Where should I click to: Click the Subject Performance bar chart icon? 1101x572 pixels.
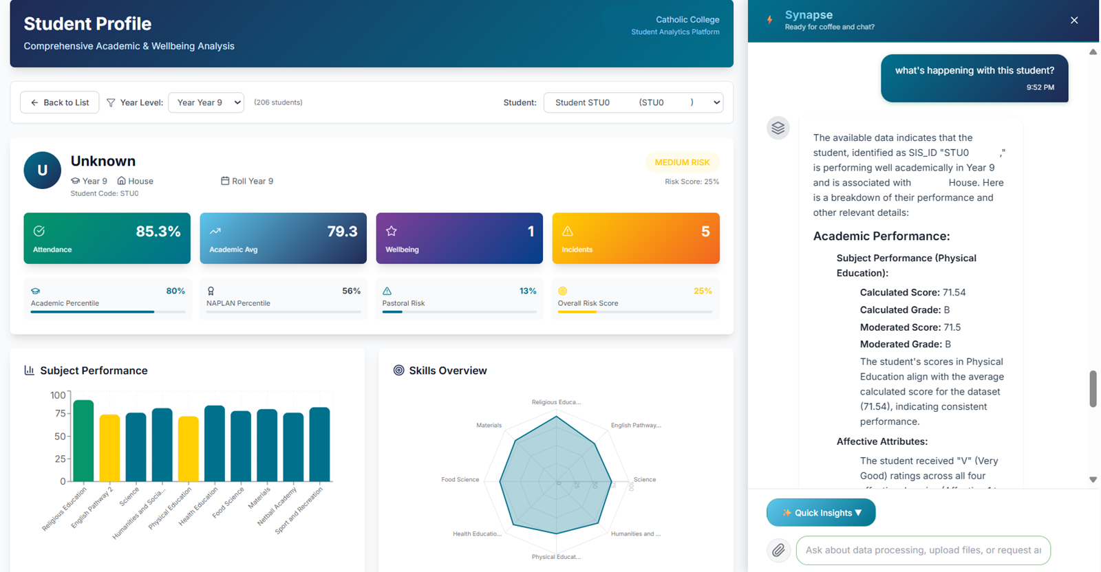tap(29, 370)
